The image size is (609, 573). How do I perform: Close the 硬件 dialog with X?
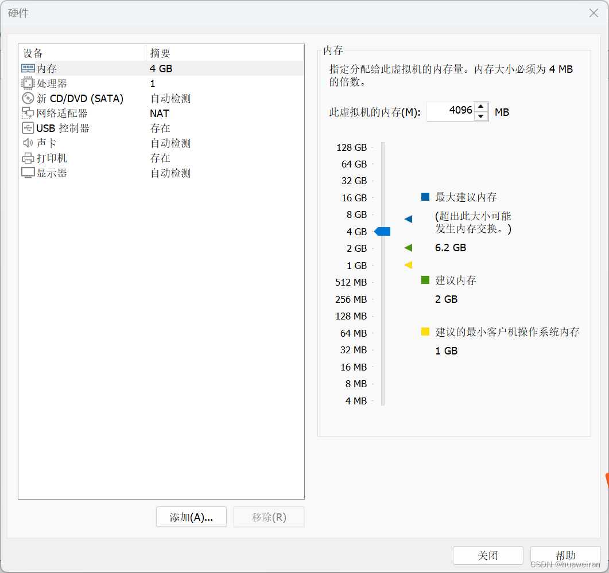[x=594, y=13]
